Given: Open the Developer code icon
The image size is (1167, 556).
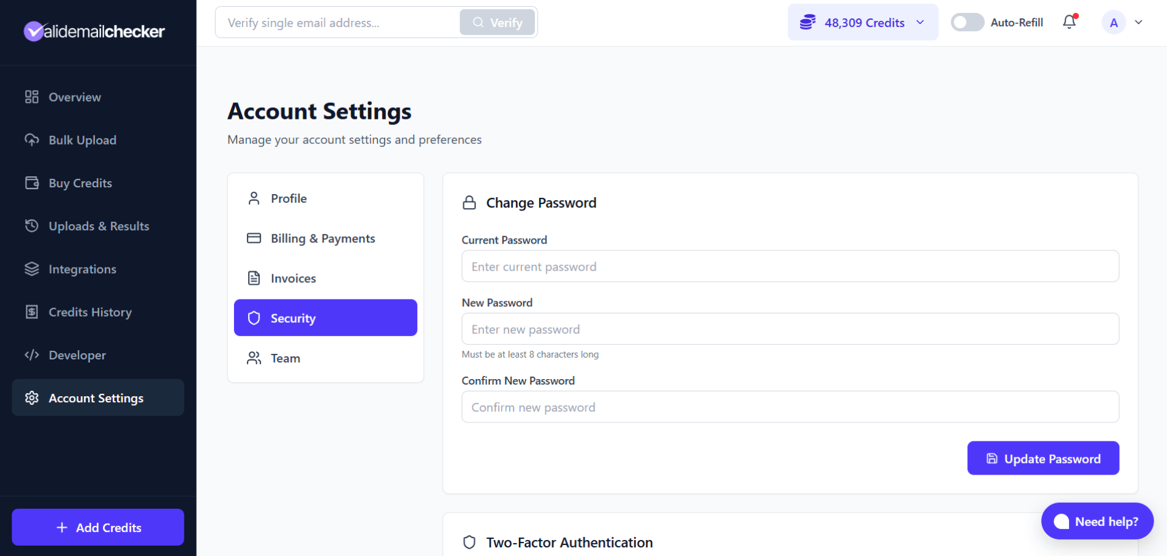Looking at the screenshot, I should 32,355.
